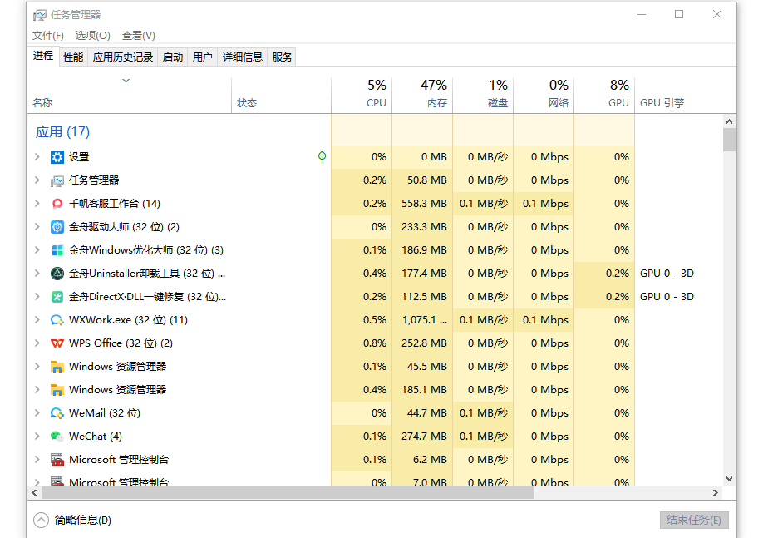Screen dimensions: 763x538
Task: Click the 金舟Uninstaller卸载工具 app icon
Action: 57,274
